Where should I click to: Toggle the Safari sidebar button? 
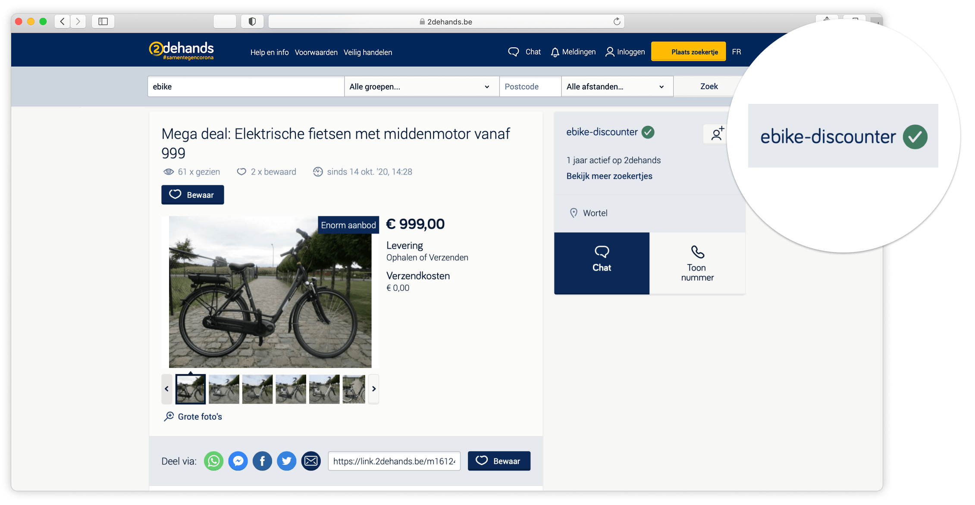(x=103, y=22)
